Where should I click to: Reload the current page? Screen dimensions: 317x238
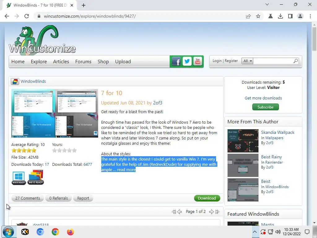coord(27,16)
